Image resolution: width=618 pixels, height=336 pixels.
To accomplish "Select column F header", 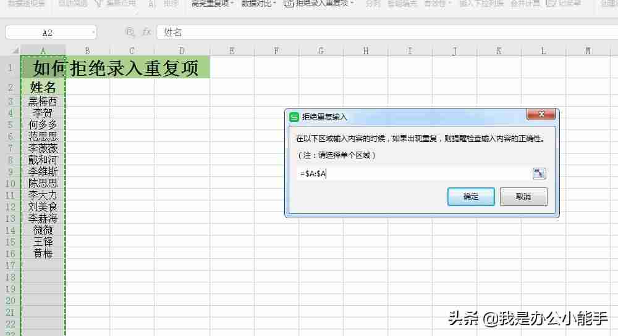I will [276, 51].
